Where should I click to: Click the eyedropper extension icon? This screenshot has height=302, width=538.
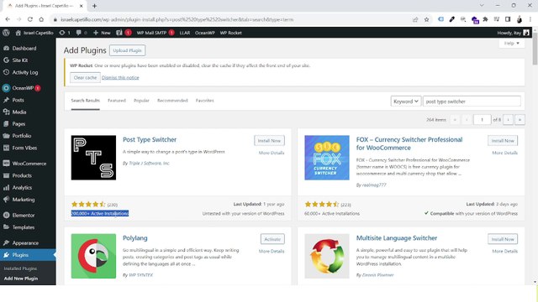[452, 19]
